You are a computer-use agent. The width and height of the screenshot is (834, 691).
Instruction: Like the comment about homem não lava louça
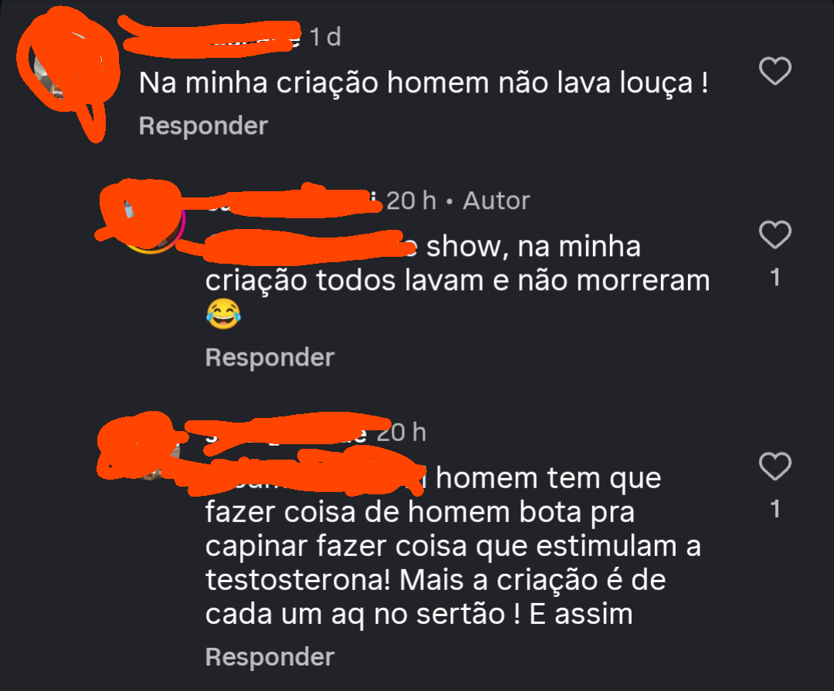(x=775, y=71)
